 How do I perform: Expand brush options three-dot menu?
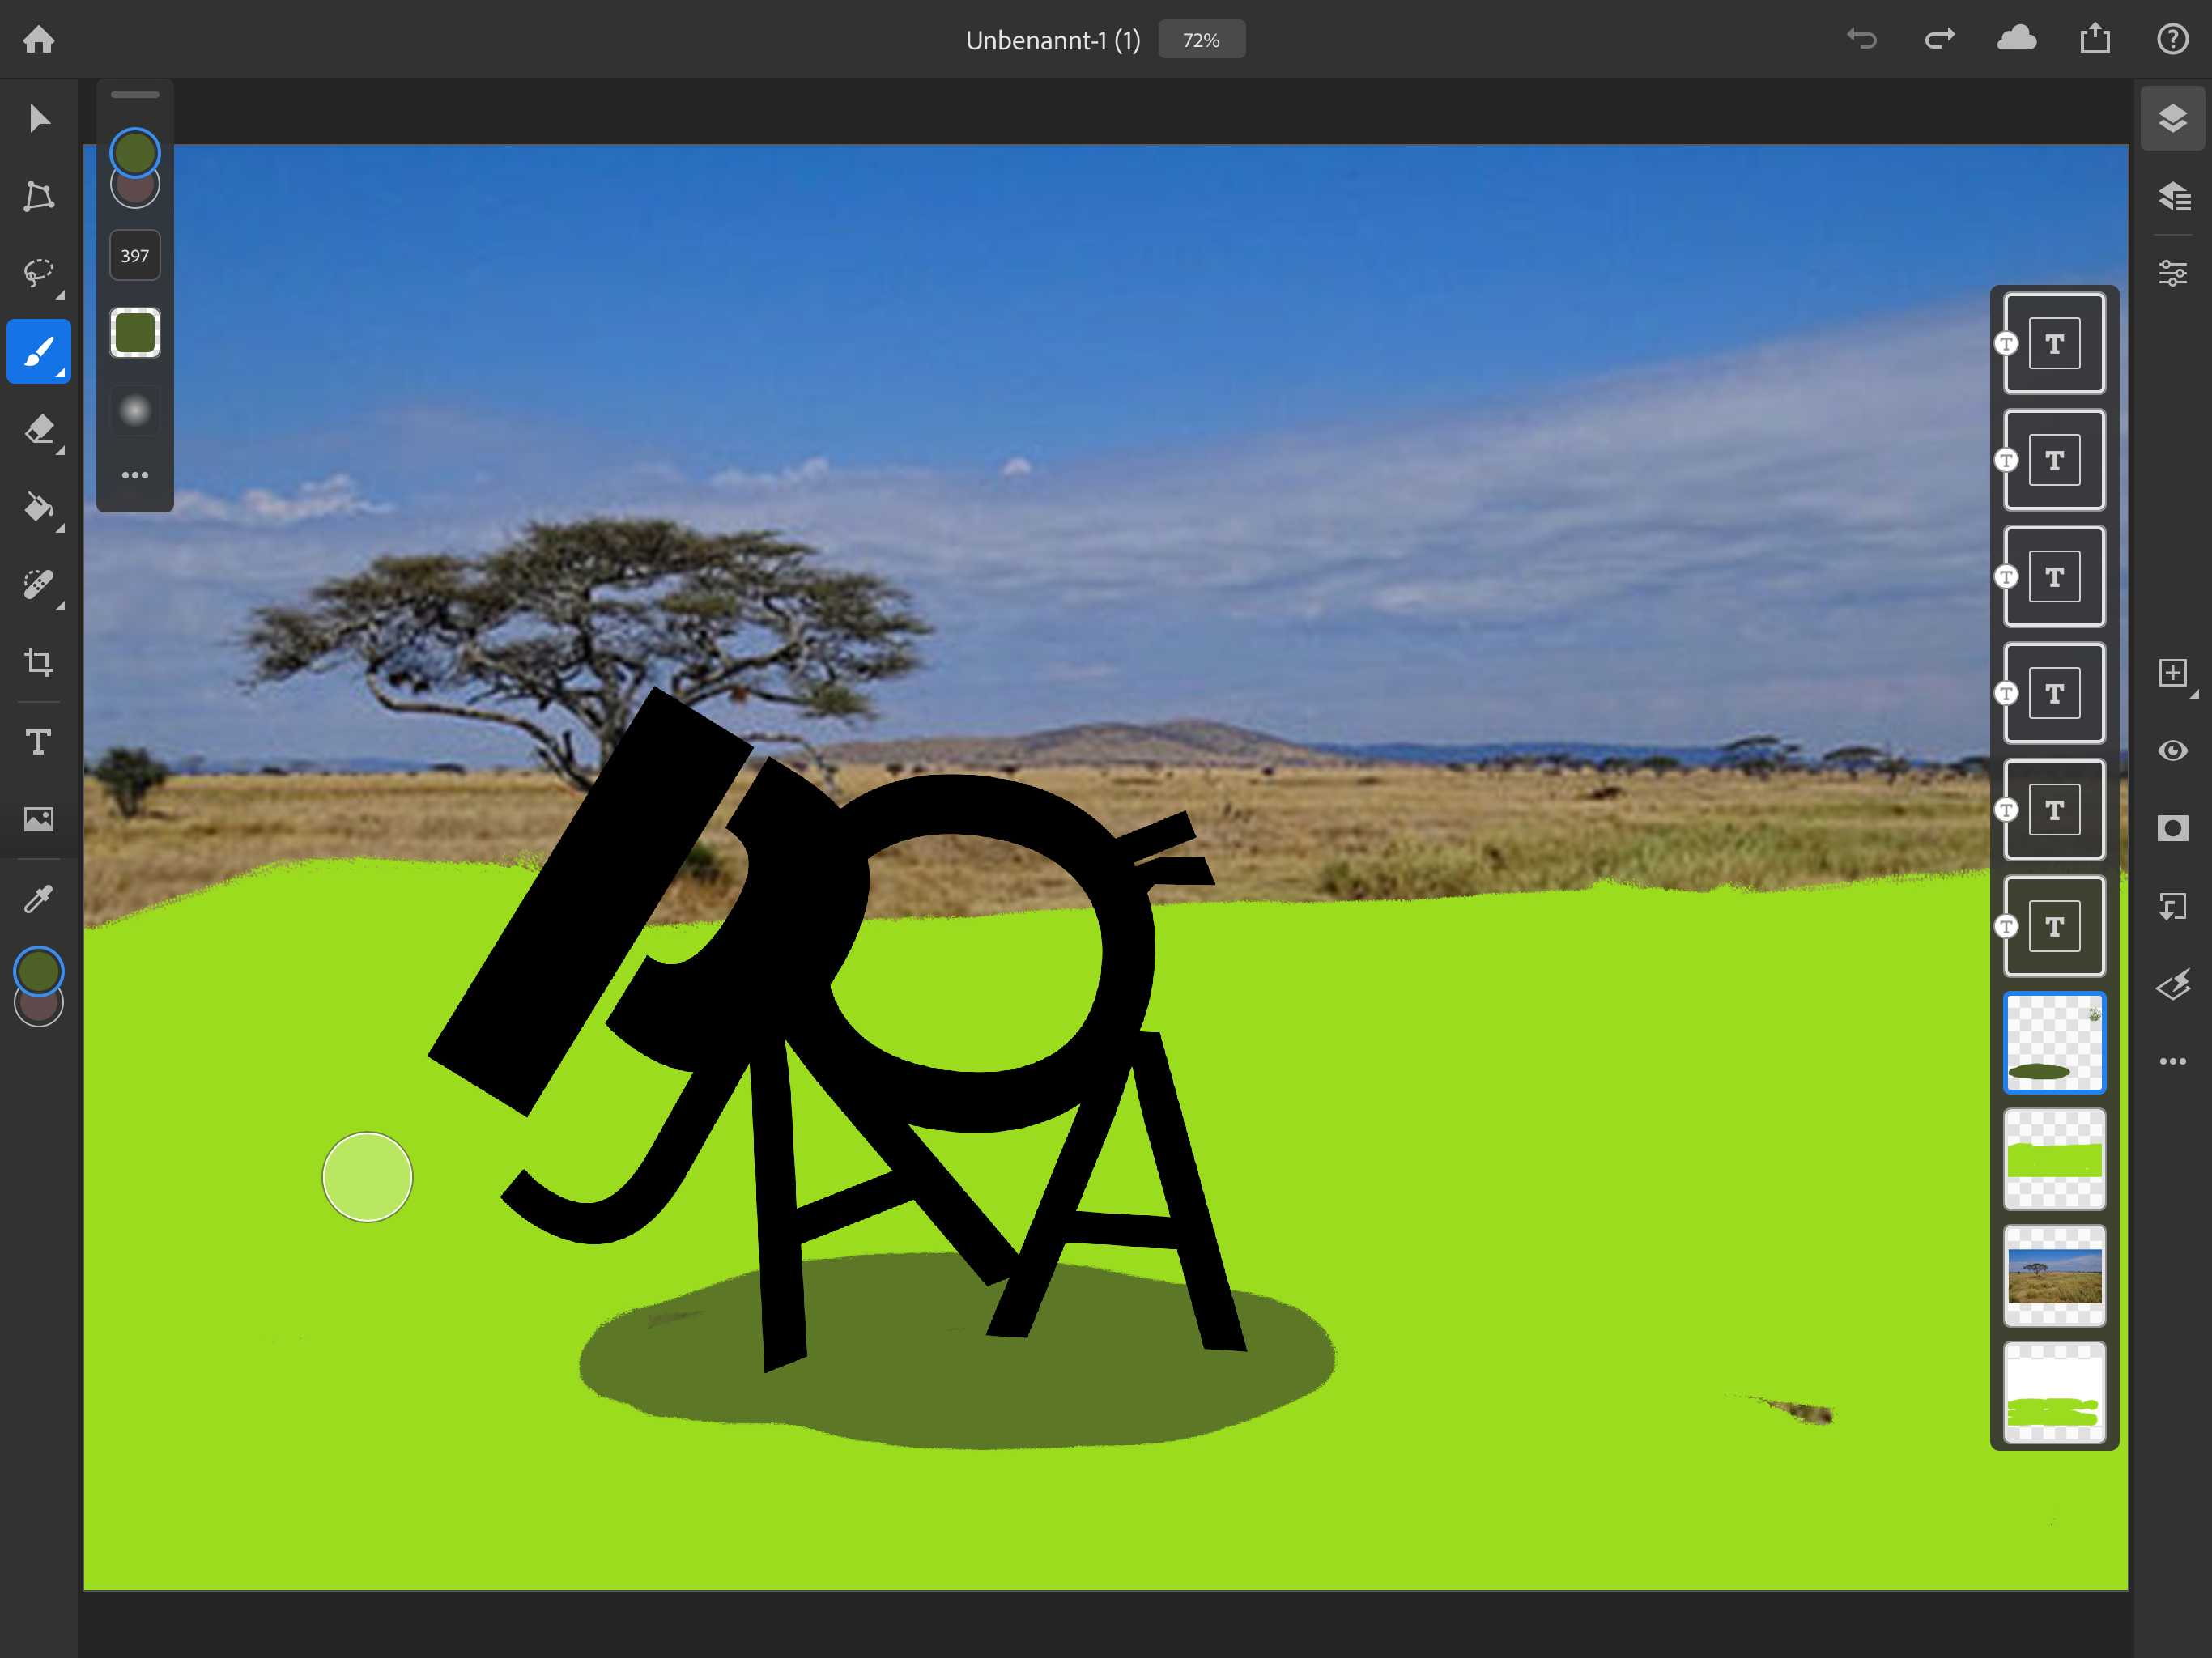pos(135,475)
